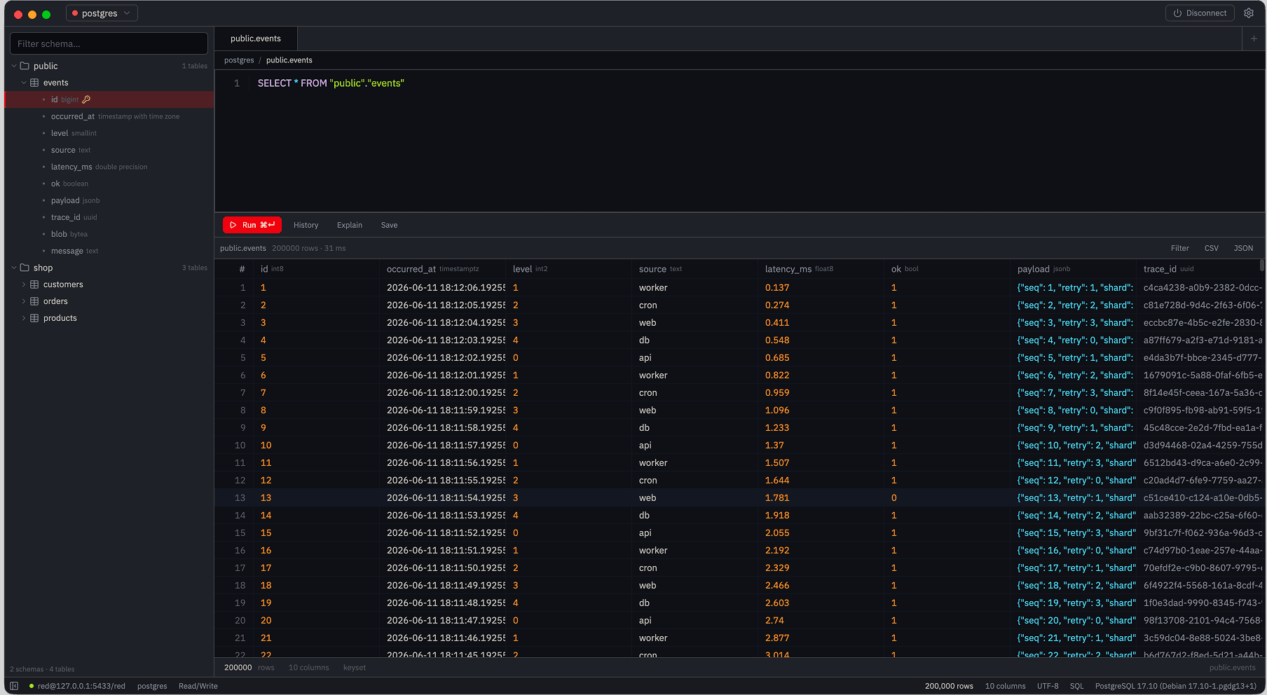Click the source cell in row 1 reading worker
Image resolution: width=1267 pixels, height=695 pixels.
point(696,288)
